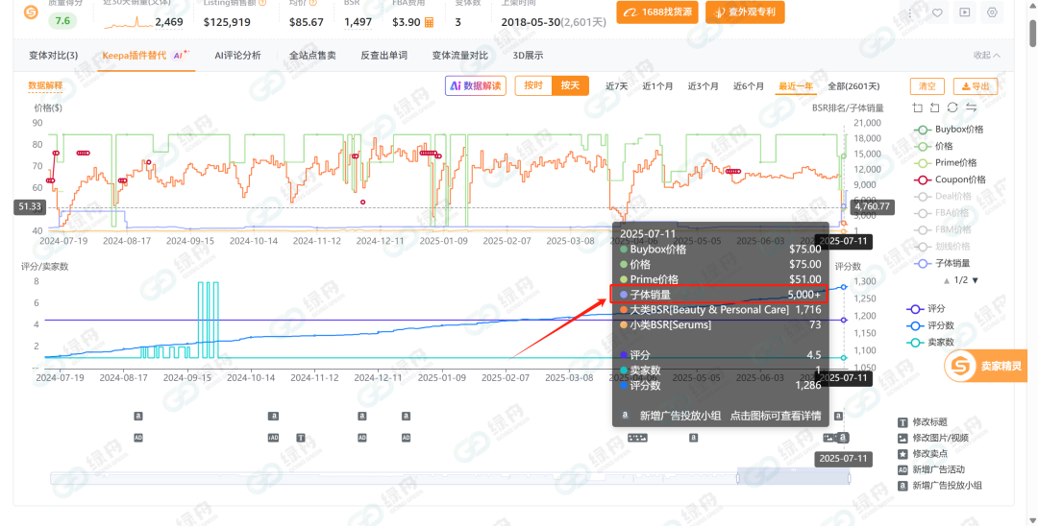This screenshot has width=1038, height=526.
Task: Click the 查外观专利 button
Action: pyautogui.click(x=746, y=12)
